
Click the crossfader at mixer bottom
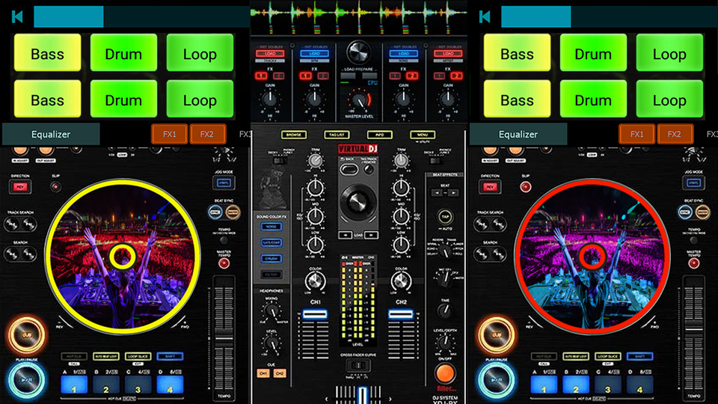click(x=362, y=394)
